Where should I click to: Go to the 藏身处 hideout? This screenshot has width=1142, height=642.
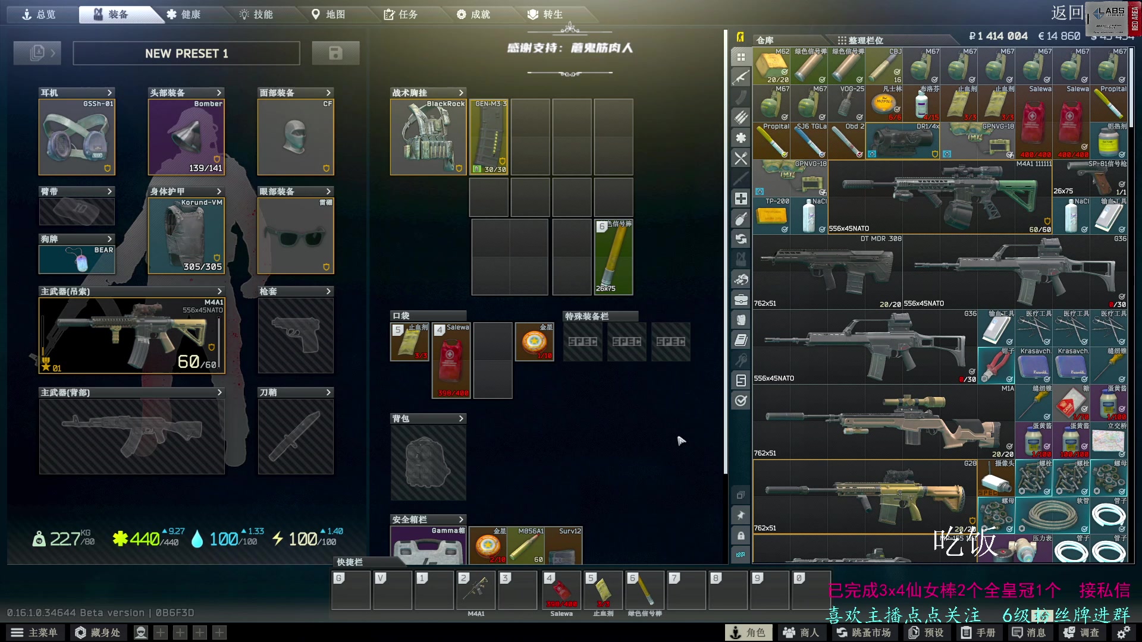pos(98,632)
